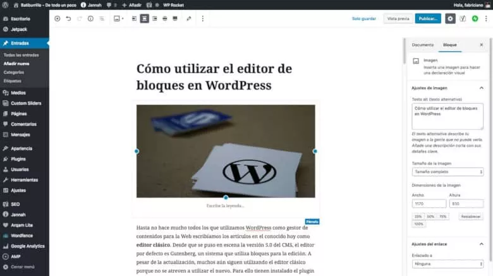493x276 pixels.
Task: Set image to full width
Action: (175, 18)
